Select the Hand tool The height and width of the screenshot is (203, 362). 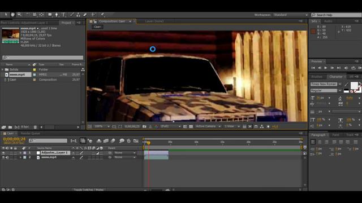click(x=12, y=15)
